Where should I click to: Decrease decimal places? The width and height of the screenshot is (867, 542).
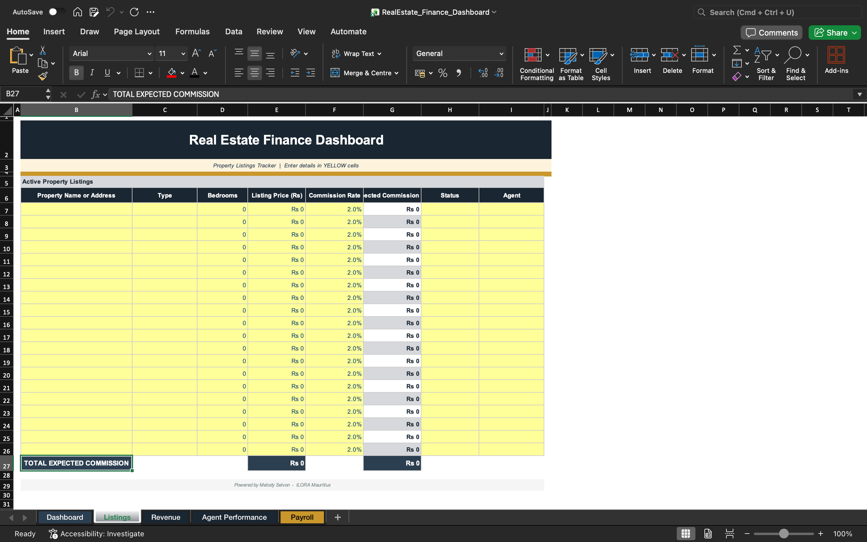[499, 73]
